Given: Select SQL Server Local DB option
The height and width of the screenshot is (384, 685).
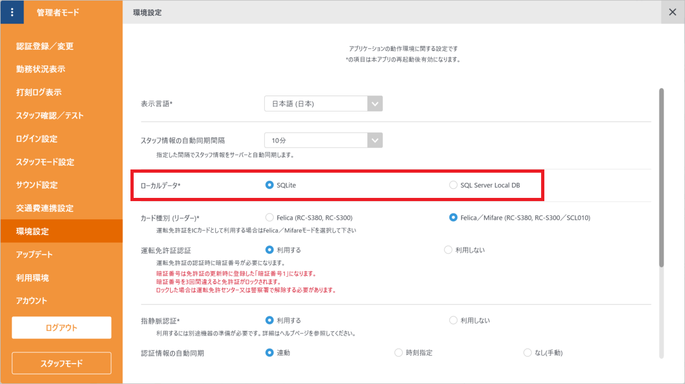Looking at the screenshot, I should 484,185.
